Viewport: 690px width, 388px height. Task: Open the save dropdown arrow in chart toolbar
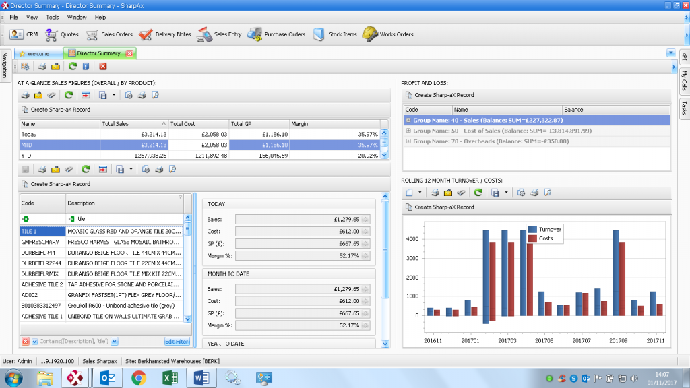pyautogui.click(x=506, y=193)
